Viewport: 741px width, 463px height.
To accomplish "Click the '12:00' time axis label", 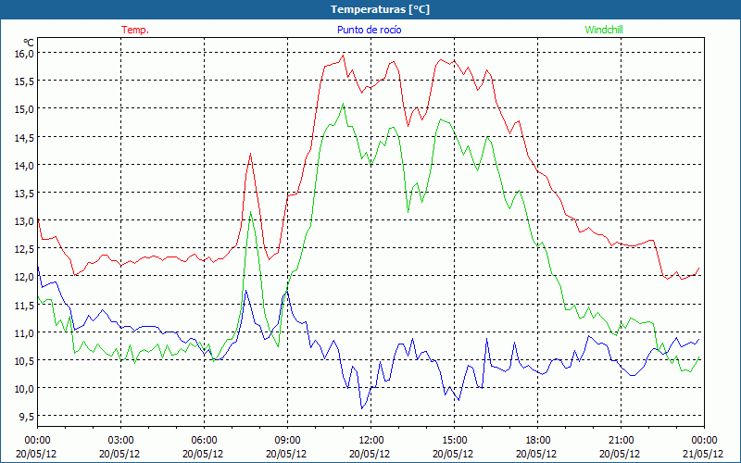I will [370, 441].
